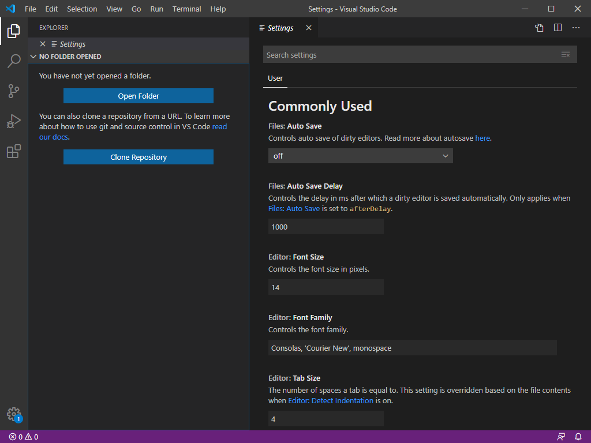The height and width of the screenshot is (443, 591).
Task: Open the Extensions view
Action: click(x=14, y=152)
